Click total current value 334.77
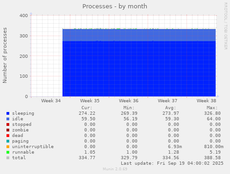The image size is (230, 174). 87,158
